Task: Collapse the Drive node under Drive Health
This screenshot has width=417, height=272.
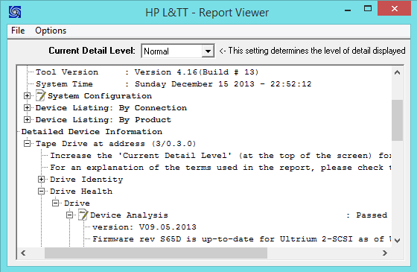Action: (x=55, y=203)
